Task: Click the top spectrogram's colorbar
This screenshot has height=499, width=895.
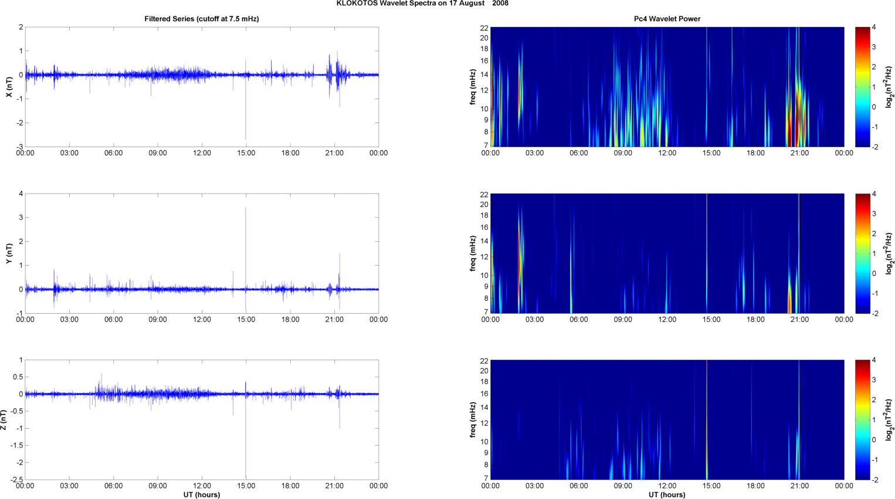Action: coord(862,87)
